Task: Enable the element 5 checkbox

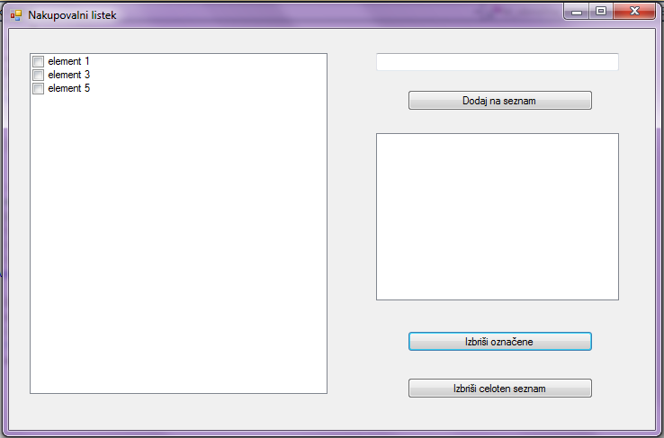Action: pos(38,88)
